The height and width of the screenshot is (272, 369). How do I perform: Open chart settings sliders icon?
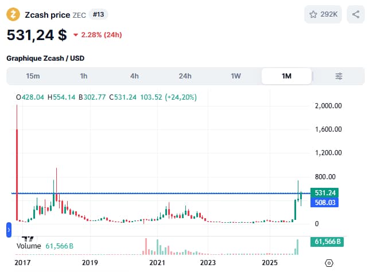339,76
